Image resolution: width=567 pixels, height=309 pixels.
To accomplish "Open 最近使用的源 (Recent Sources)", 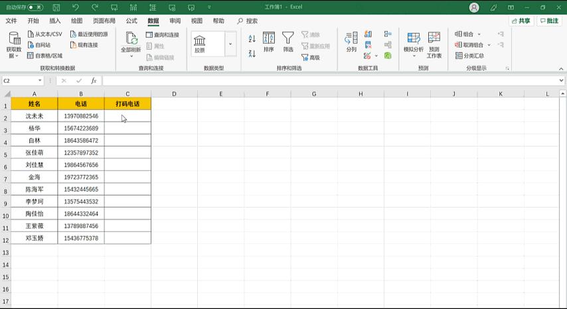I will (89, 34).
